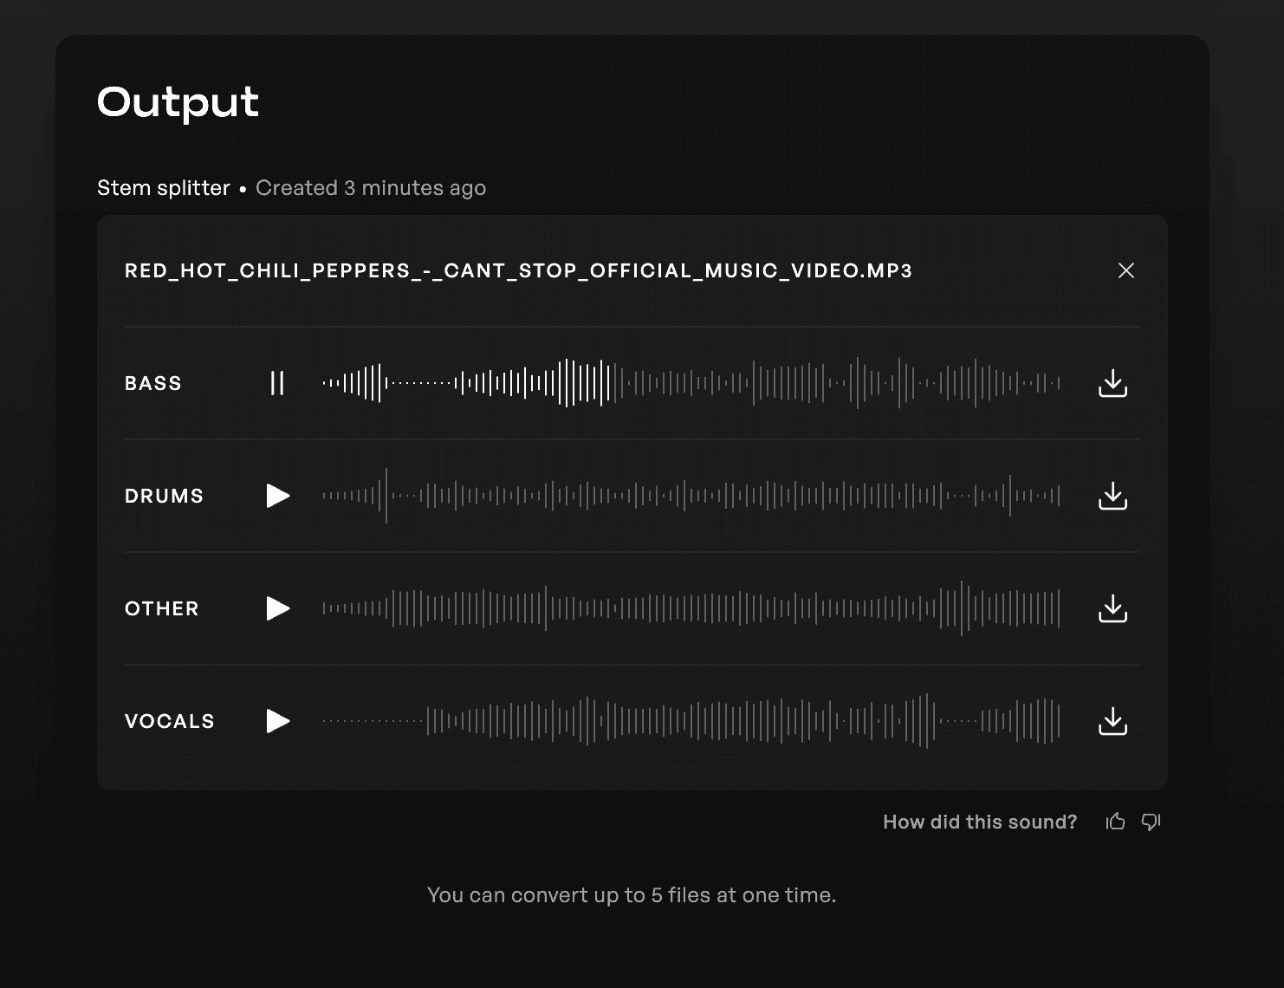Click the OTHER stem label
This screenshot has width=1284, height=988.
[x=162, y=608]
